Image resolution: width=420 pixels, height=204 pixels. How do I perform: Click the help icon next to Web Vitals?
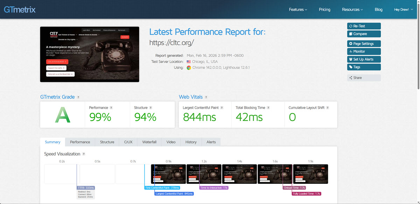pyautogui.click(x=206, y=97)
